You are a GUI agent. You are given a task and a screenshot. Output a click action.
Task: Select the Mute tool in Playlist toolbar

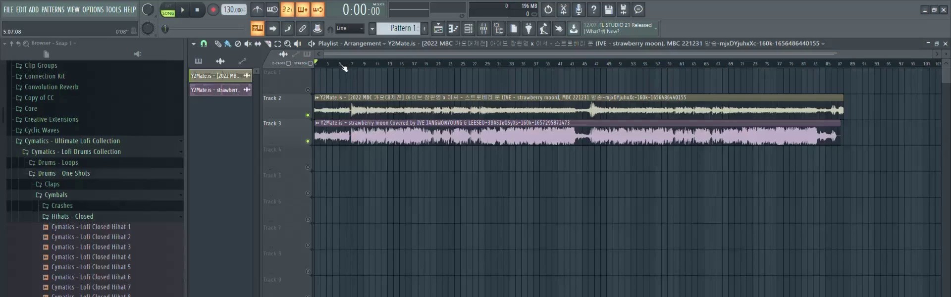click(x=248, y=44)
